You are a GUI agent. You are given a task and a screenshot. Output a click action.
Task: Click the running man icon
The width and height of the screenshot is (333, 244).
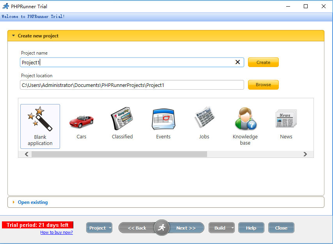161,228
